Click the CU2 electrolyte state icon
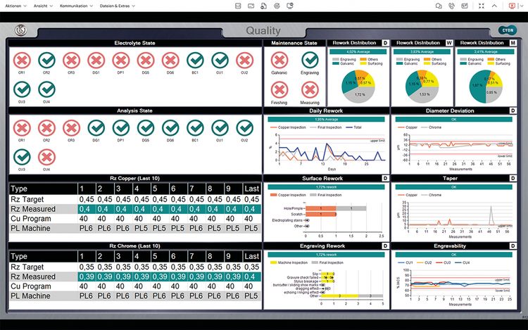 click(245, 61)
